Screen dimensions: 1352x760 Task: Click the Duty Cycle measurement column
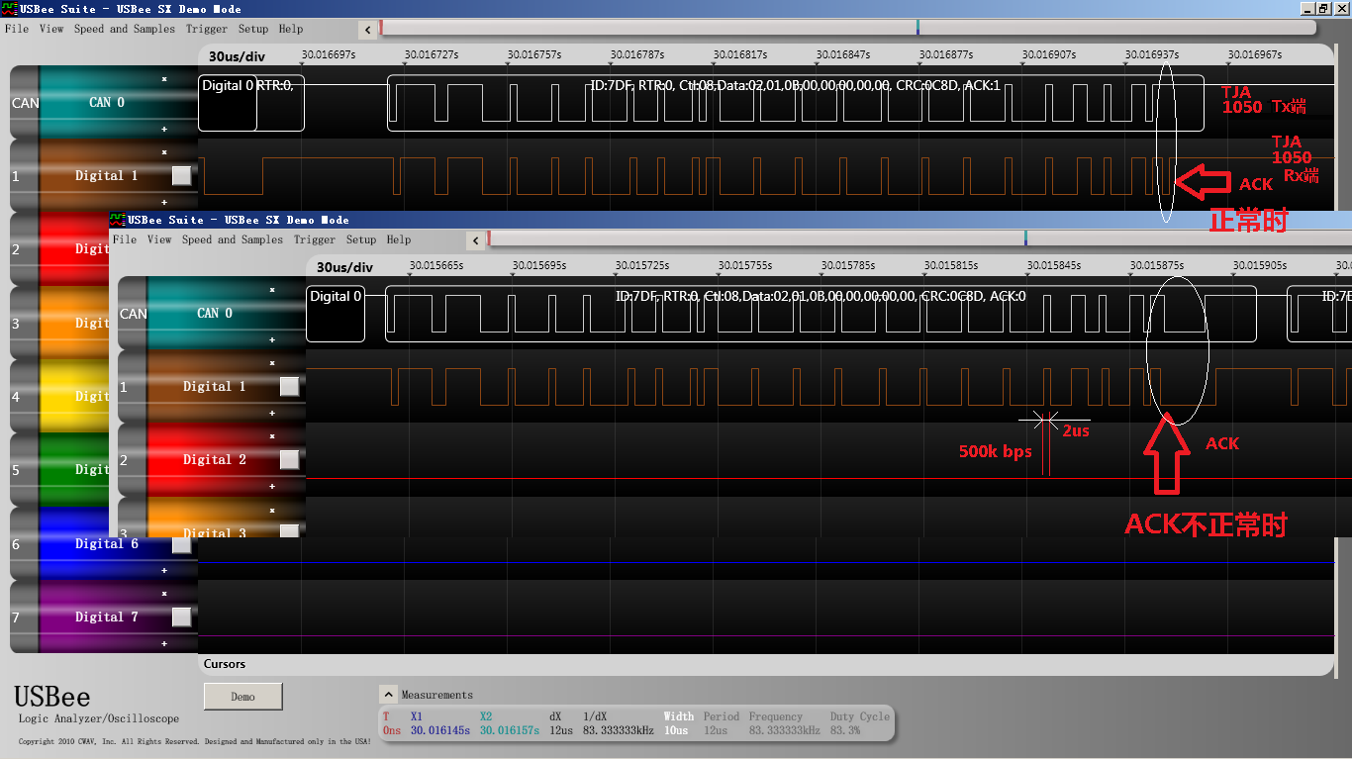click(x=860, y=723)
